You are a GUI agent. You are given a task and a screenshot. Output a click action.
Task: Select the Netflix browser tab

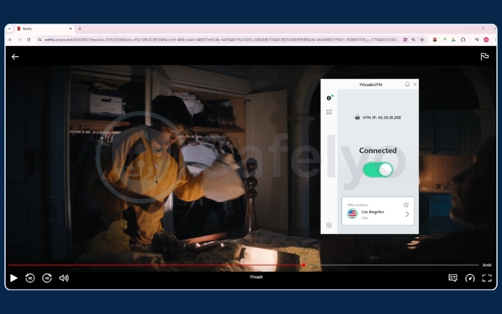pos(43,28)
